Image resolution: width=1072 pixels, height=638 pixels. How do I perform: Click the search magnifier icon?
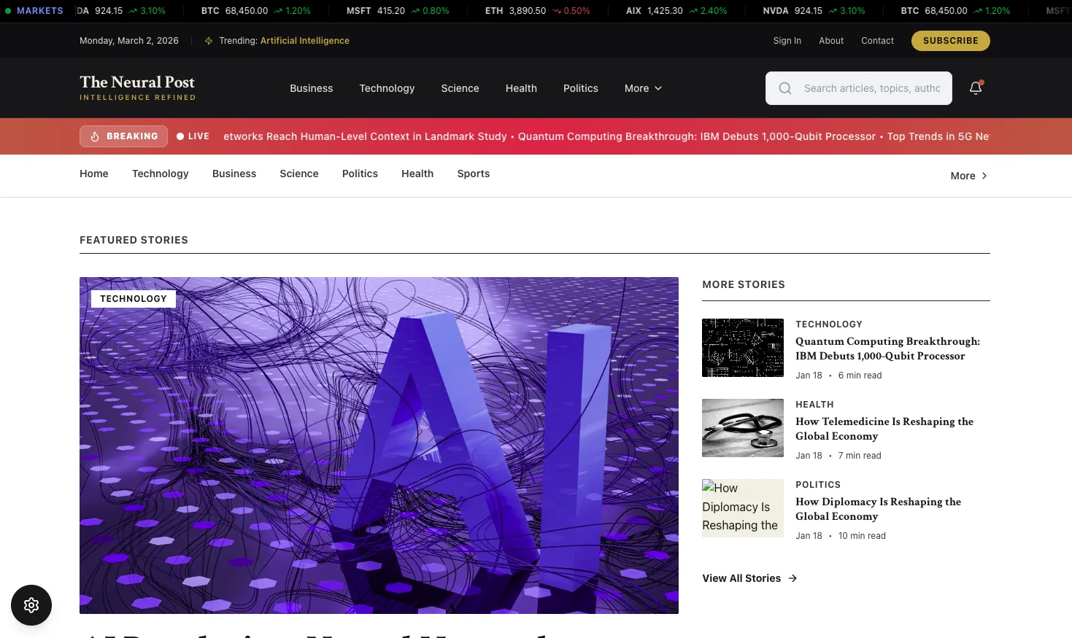(x=784, y=88)
